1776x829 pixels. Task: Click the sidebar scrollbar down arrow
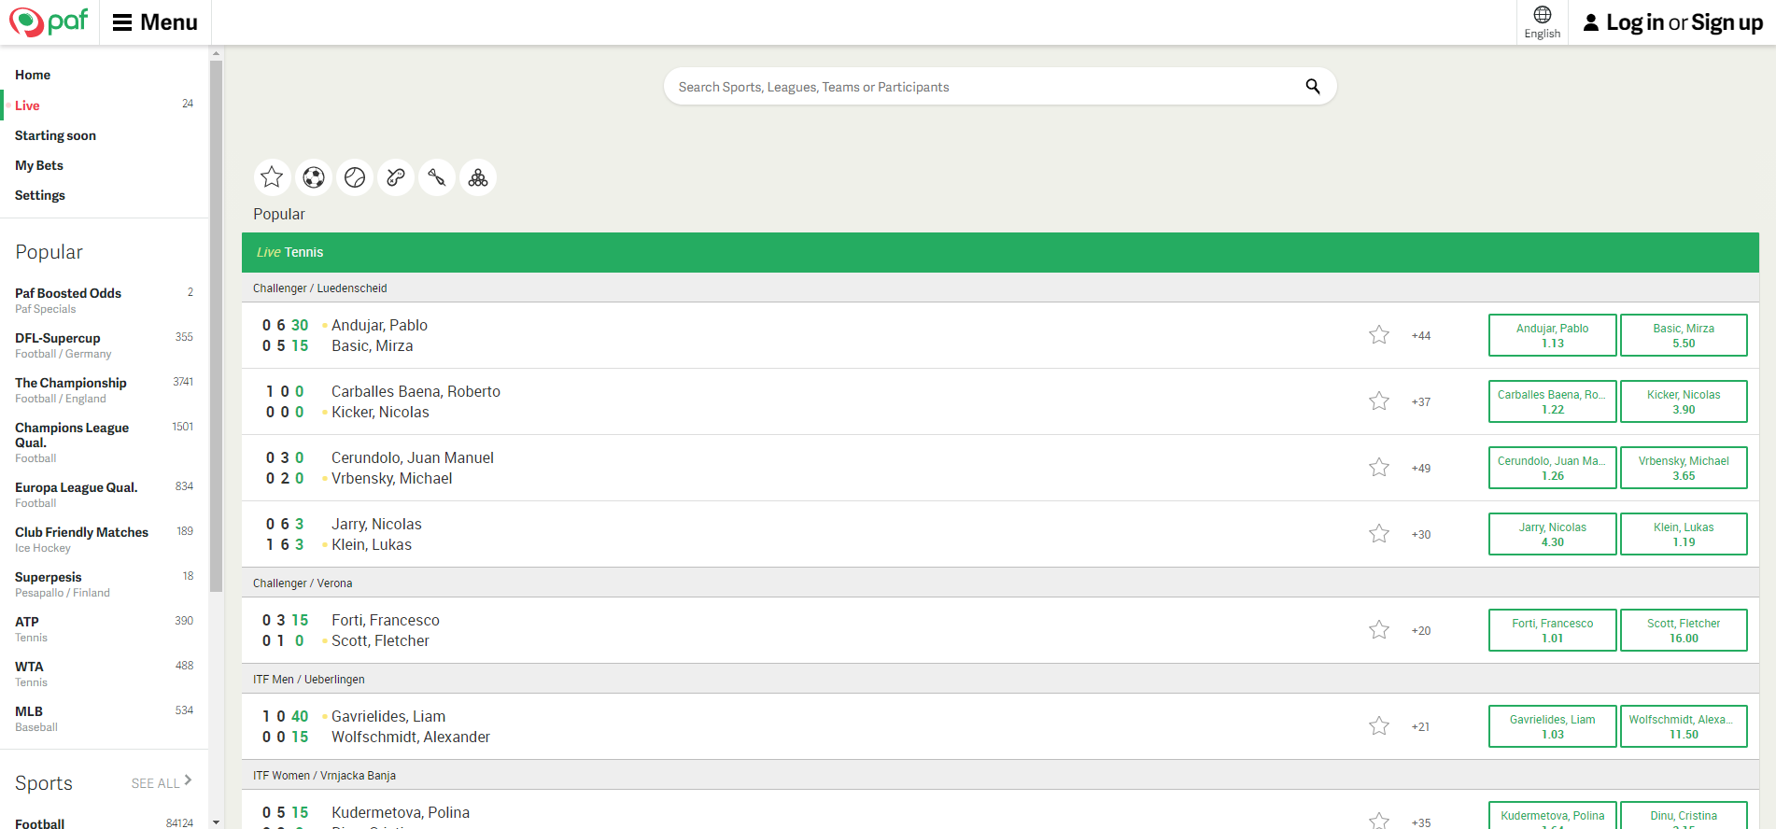[x=216, y=822]
